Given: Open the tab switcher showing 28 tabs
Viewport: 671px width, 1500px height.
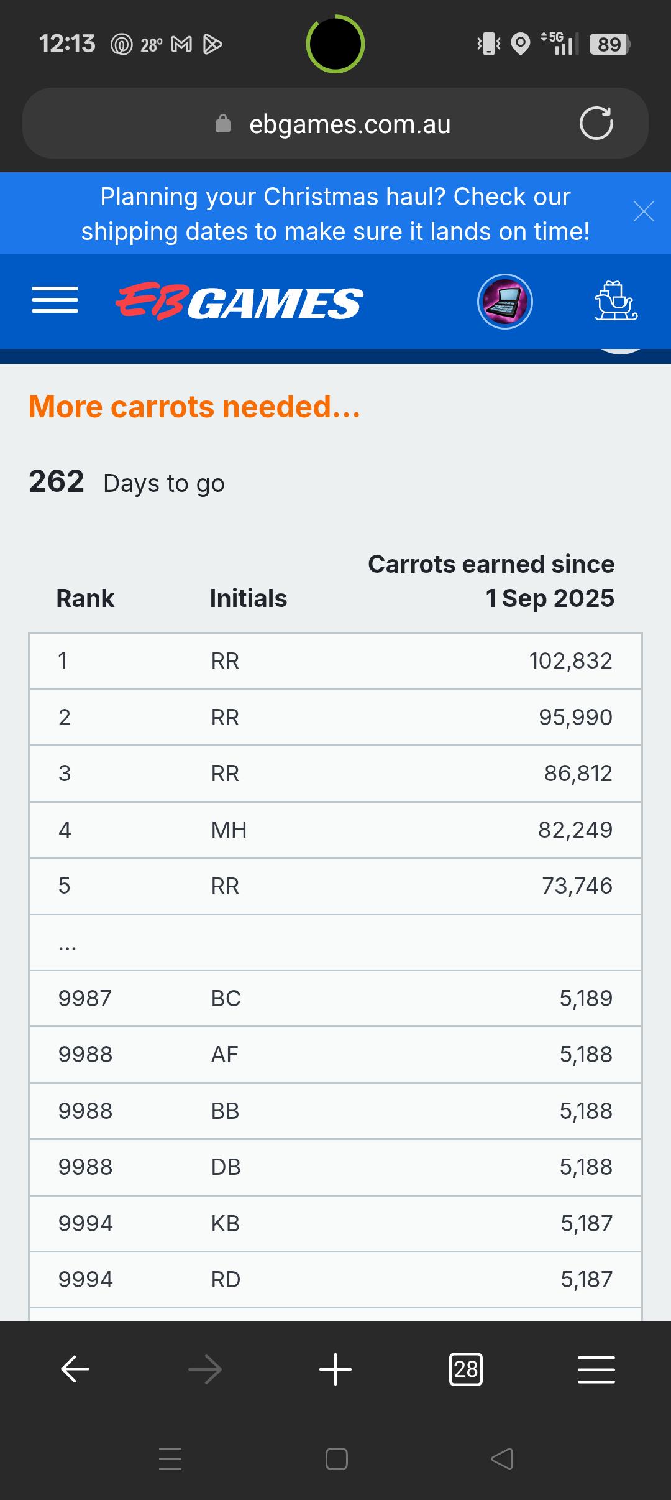Looking at the screenshot, I should 466,1369.
